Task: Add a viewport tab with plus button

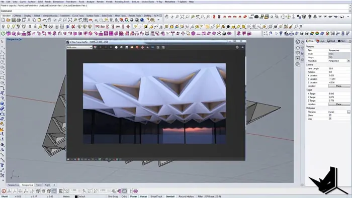Action: click(x=54, y=185)
